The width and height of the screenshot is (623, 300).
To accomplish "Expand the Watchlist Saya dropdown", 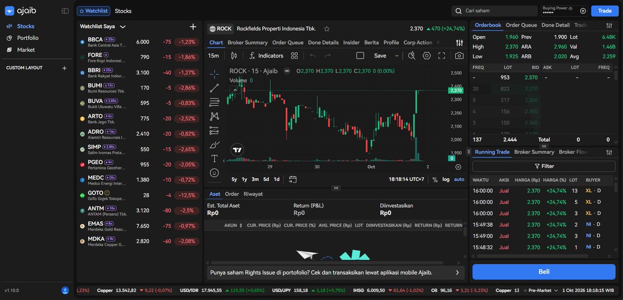I will [x=123, y=26].
